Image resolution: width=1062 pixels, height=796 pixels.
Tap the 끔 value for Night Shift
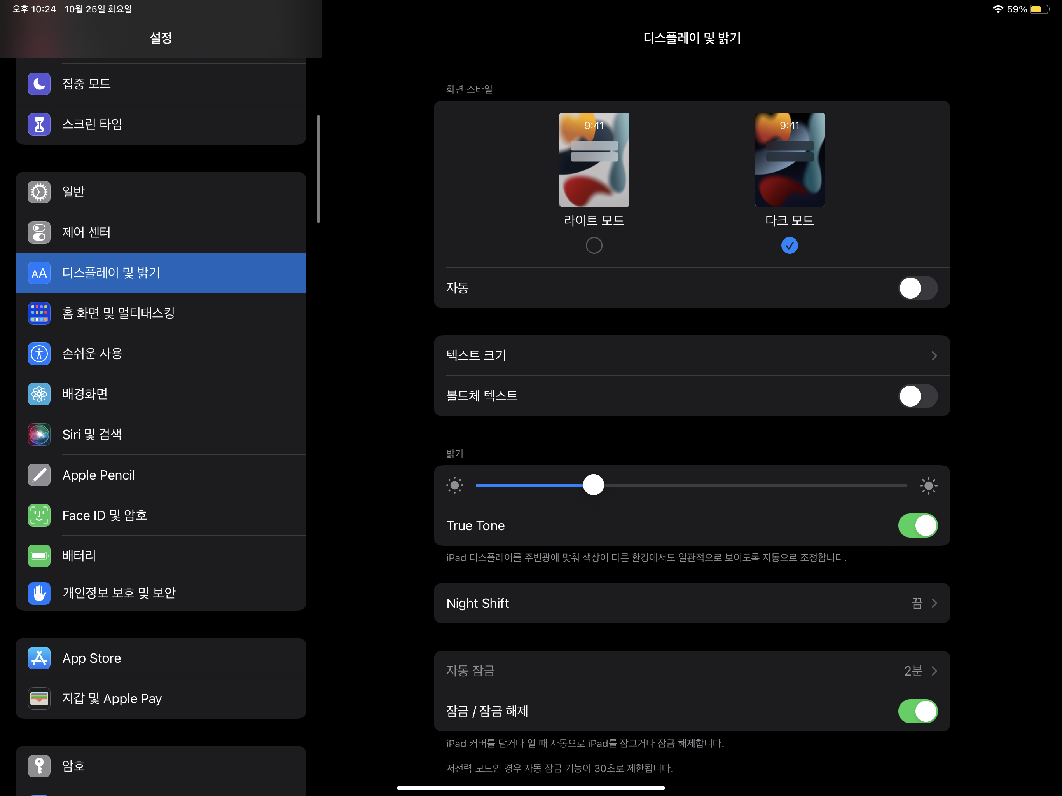[x=917, y=604]
